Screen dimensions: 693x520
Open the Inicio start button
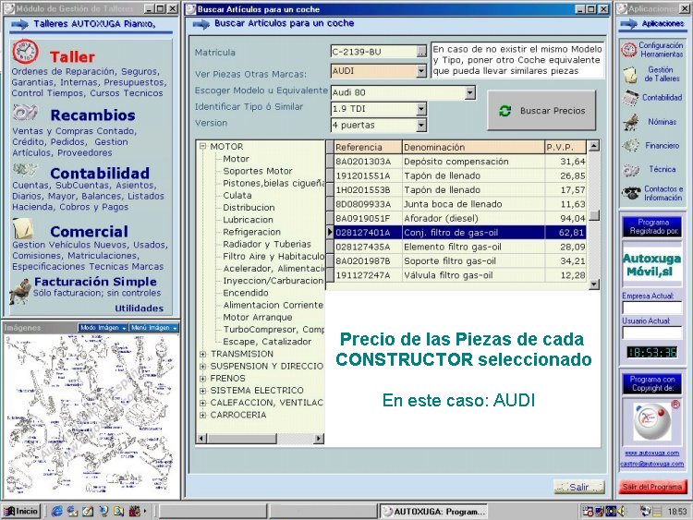point(21,512)
